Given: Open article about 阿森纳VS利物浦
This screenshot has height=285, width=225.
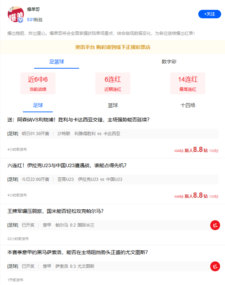Looking at the screenshot, I should point(78,120).
